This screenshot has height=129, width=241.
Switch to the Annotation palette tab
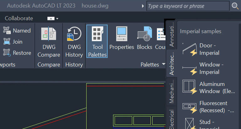click(x=172, y=35)
